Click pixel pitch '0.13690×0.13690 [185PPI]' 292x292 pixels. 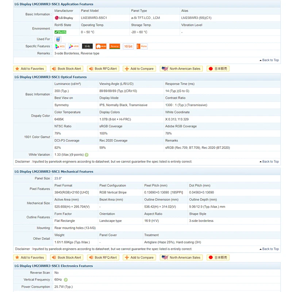click(x=164, y=192)
